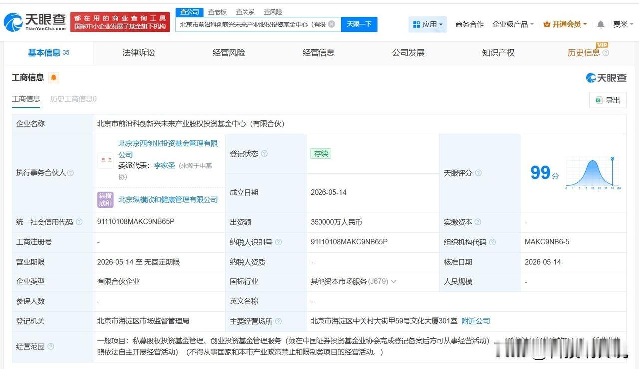Click the help icon beside 组织机构代码
This screenshot has width=639, height=369.
(x=492, y=242)
